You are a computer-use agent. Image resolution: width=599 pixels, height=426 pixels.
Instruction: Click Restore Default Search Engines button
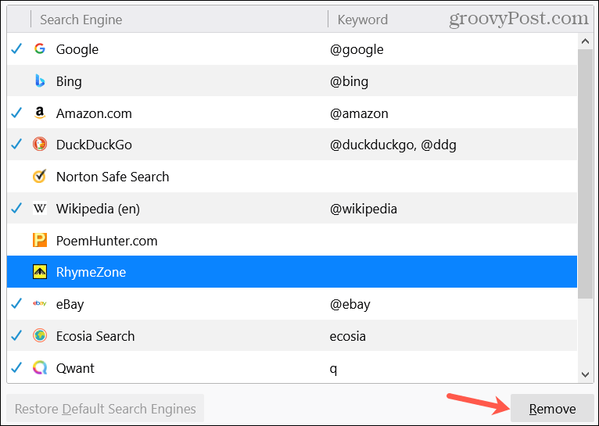point(106,409)
